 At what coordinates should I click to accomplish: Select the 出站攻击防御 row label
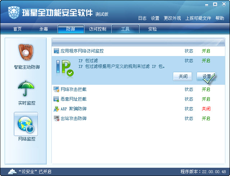[73, 119]
